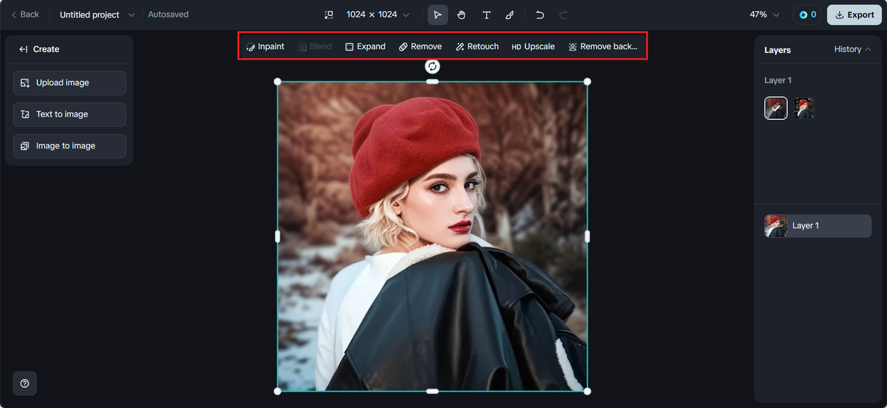887x408 pixels.
Task: Open Image to image
Action: click(69, 146)
